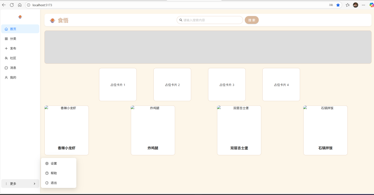Screen dimensions: 374x195
Task: Choose 设置 from the popup menu
Action: pyautogui.click(x=58, y=164)
